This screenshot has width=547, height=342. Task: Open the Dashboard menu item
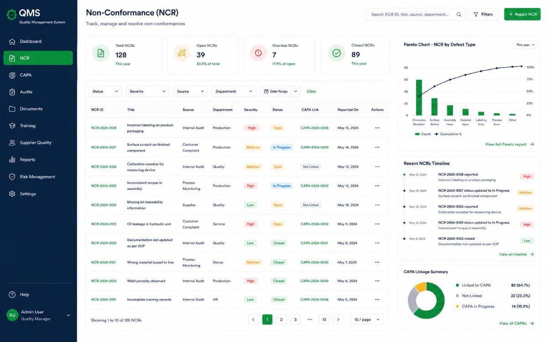tap(38, 41)
